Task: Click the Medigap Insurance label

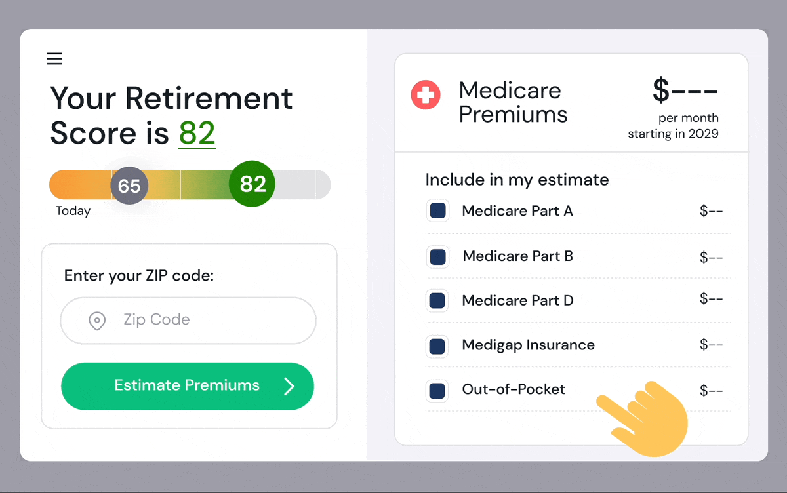Action: (528, 345)
